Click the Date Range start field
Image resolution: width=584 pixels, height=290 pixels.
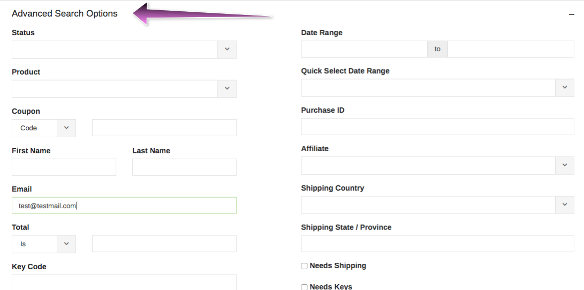click(x=364, y=49)
